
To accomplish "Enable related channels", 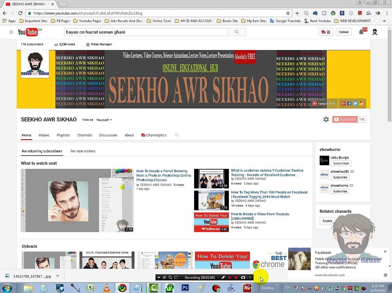I will pyautogui.click(x=327, y=221).
